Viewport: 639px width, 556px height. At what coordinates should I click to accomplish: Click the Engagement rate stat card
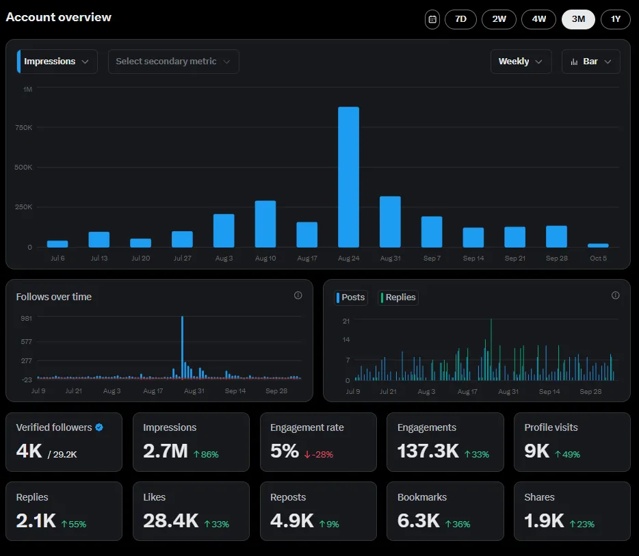pyautogui.click(x=318, y=442)
